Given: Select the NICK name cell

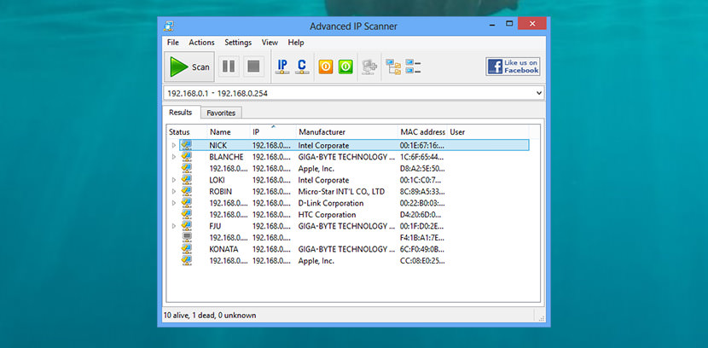Looking at the screenshot, I should (218, 145).
